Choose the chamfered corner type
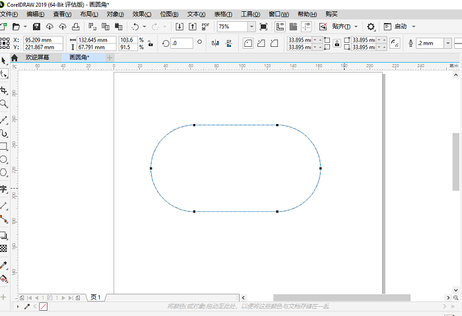The image size is (462, 316). 275,44
